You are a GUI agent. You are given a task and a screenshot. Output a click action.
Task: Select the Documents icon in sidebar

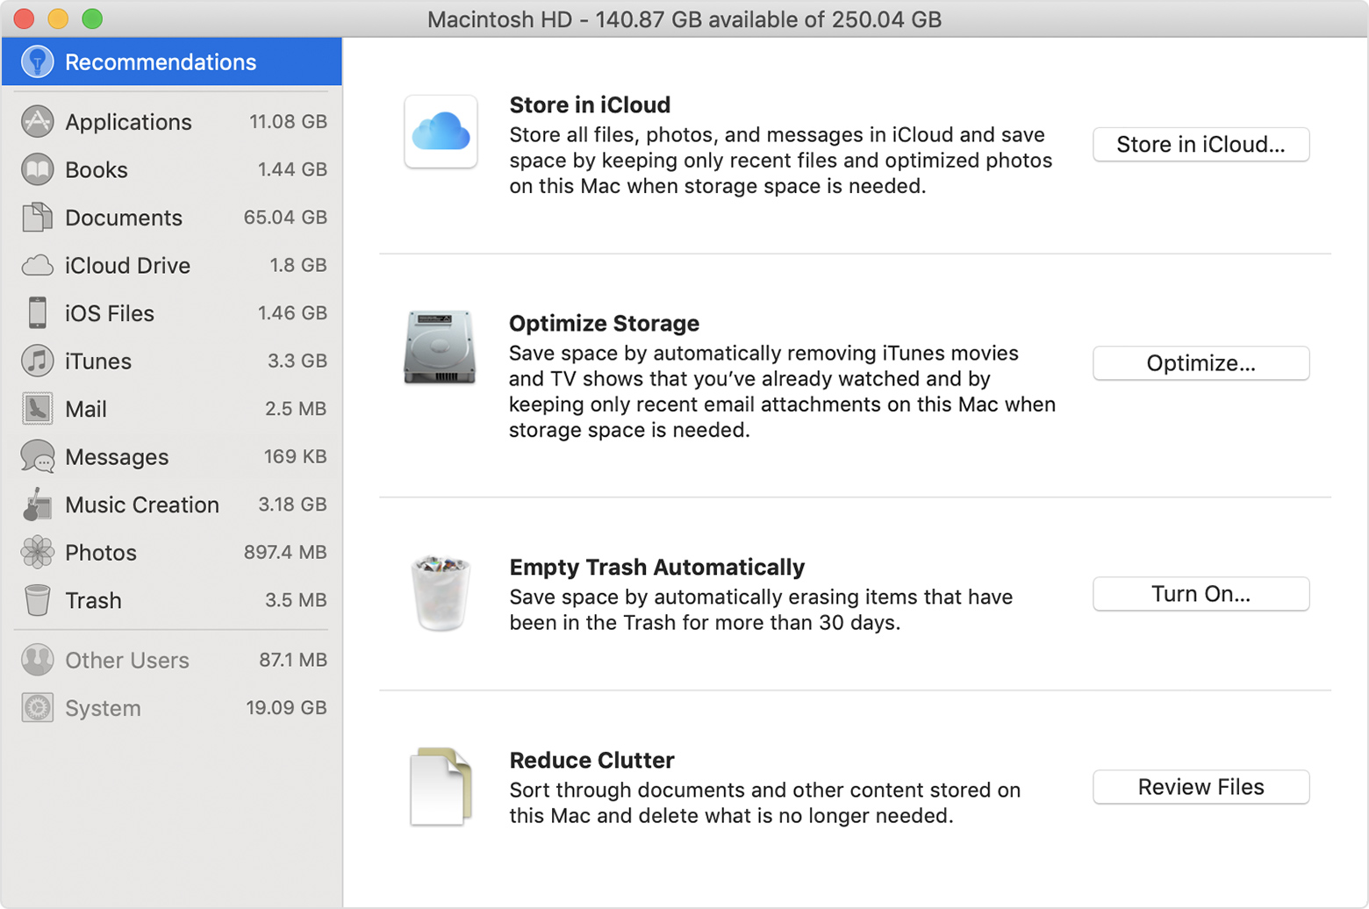point(37,217)
